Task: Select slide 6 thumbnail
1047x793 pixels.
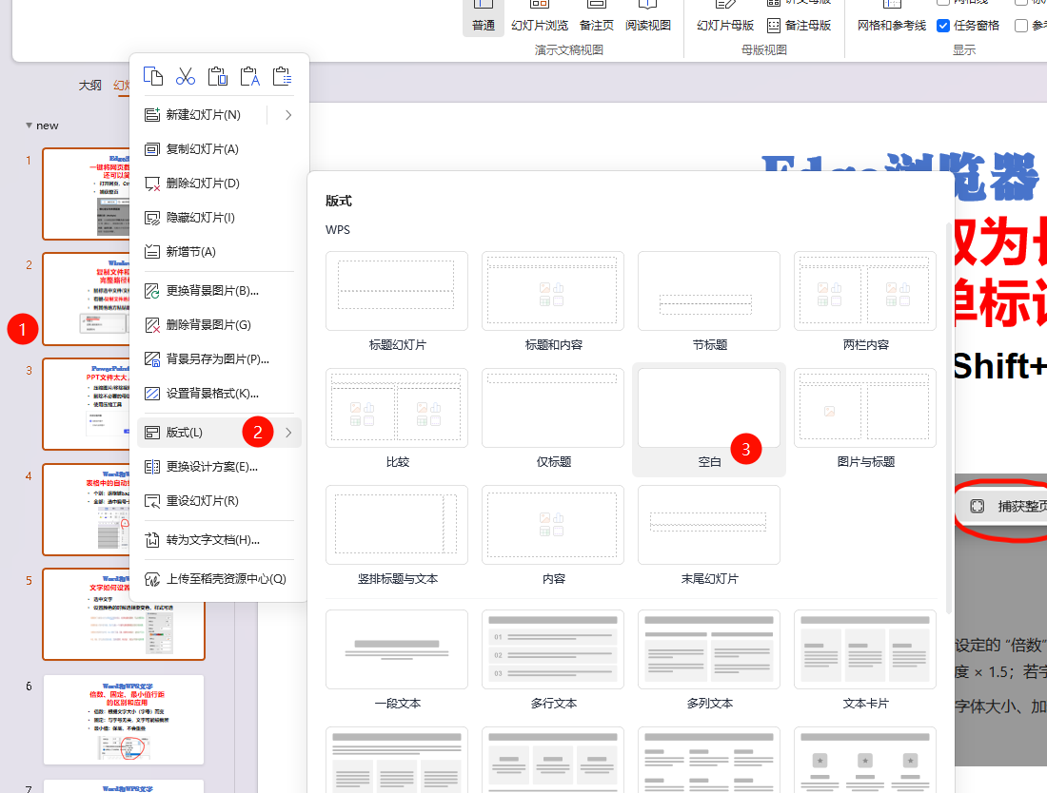Action: (x=124, y=720)
